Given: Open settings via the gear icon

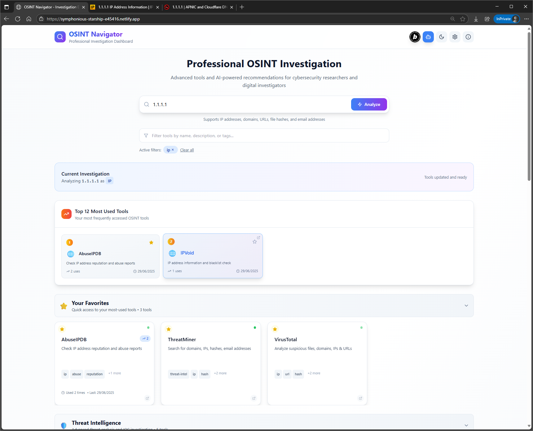Looking at the screenshot, I should pos(455,37).
